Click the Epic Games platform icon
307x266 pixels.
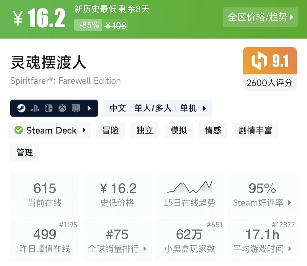pyautogui.click(x=76, y=108)
